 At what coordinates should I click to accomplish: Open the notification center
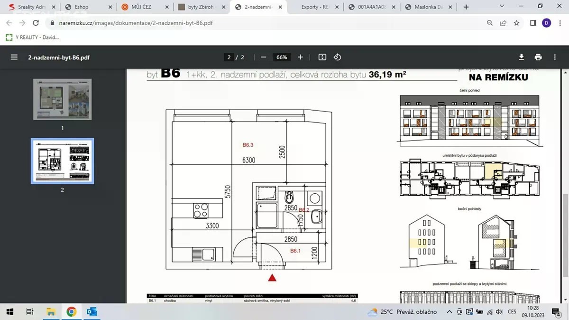point(556,312)
